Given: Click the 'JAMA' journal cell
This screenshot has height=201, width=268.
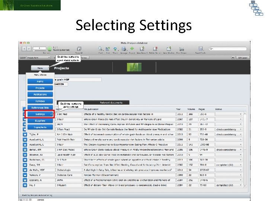Looking at the screenshot, I should (69, 180).
